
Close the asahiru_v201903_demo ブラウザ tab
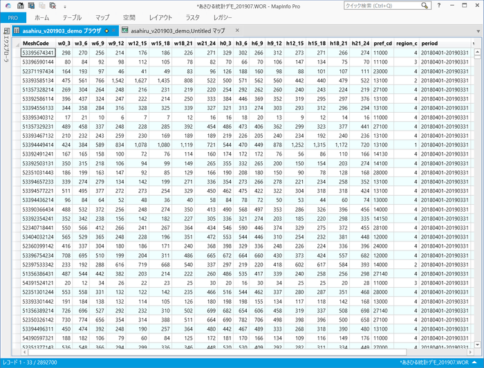pos(113,30)
